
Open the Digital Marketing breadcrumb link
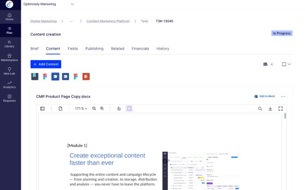[44, 21]
